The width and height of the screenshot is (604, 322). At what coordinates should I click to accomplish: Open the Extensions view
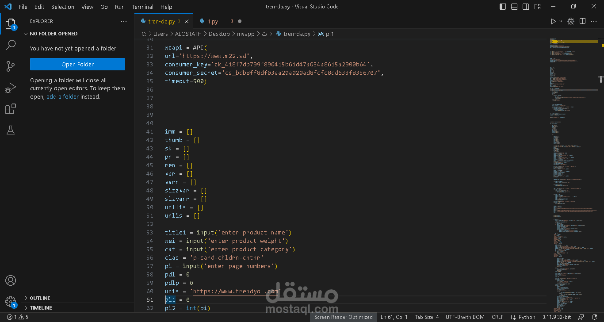pos(11,109)
